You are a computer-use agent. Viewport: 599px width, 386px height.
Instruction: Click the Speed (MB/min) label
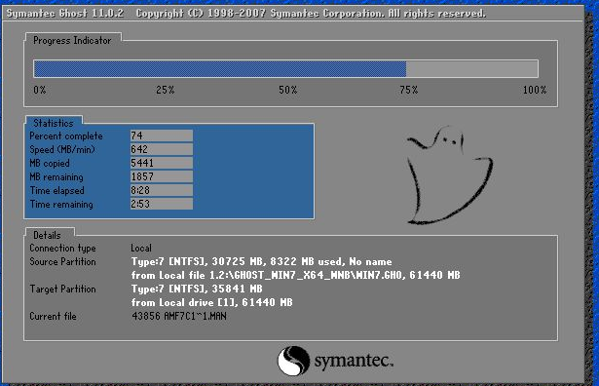pyautogui.click(x=62, y=149)
